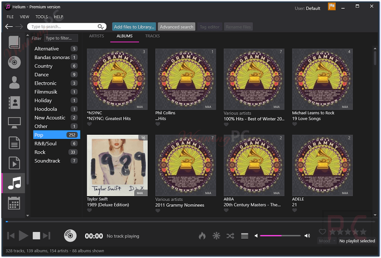Select the R&B/Soul genre
Image resolution: width=381 pixels, height=258 pixels.
coord(56,144)
